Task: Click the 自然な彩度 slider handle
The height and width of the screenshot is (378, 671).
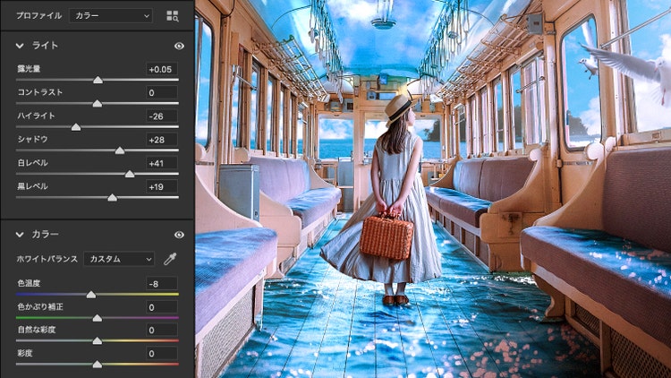Action: coord(98,341)
